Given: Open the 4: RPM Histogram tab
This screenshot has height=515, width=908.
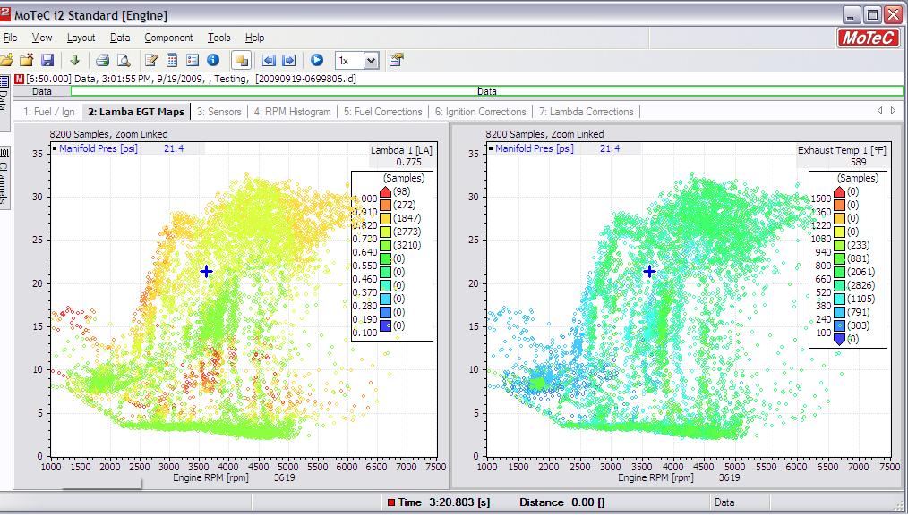Looking at the screenshot, I should [x=293, y=112].
